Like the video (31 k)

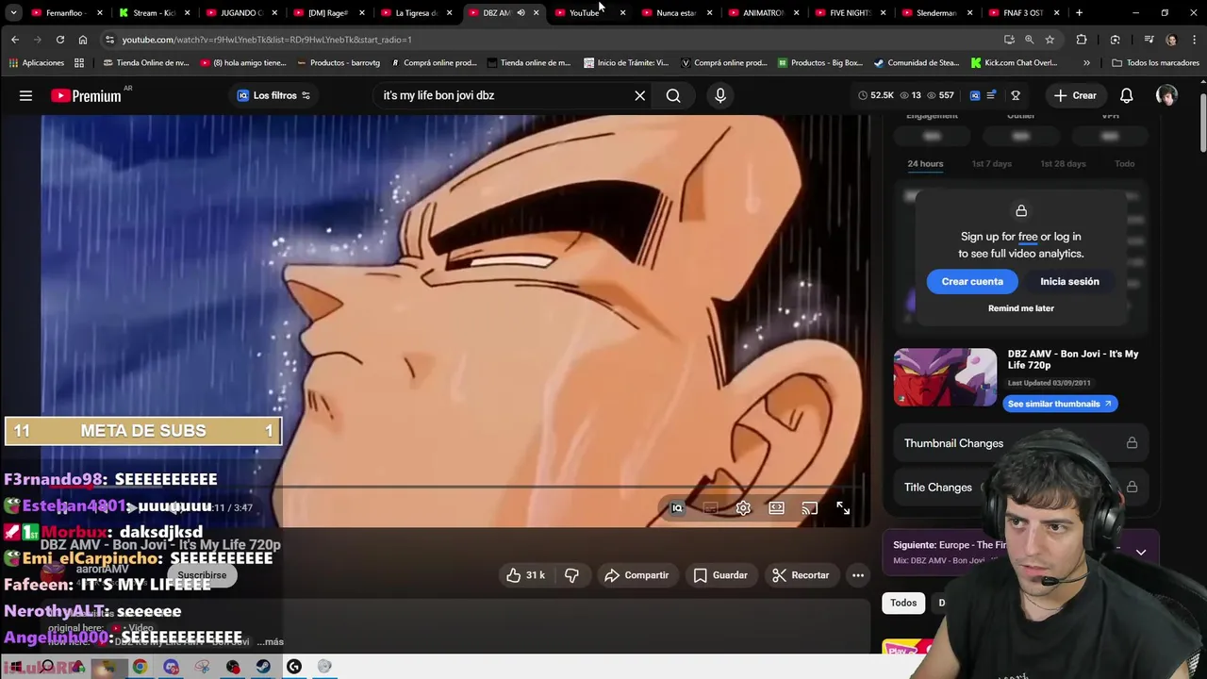click(x=525, y=575)
